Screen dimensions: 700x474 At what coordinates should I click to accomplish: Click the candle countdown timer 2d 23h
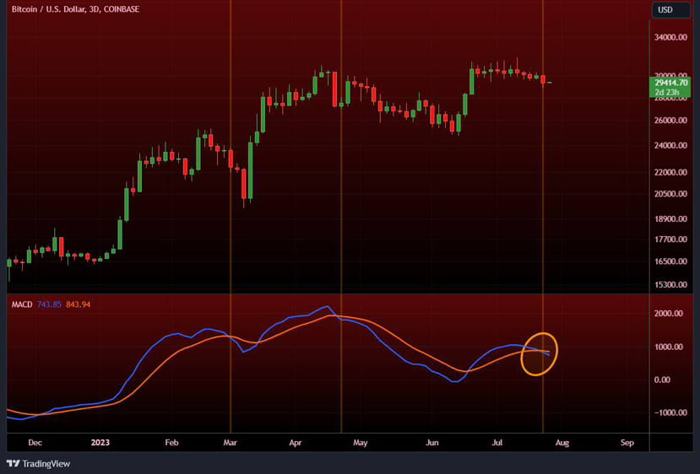pos(667,92)
